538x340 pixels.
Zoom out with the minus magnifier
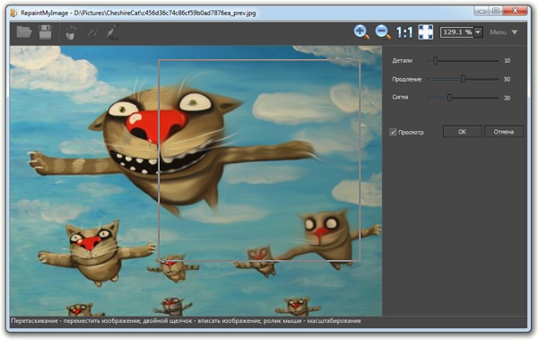coord(383,32)
